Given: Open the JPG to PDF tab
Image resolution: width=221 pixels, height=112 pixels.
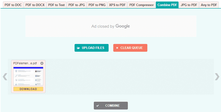Looking at the screenshot, I should [x=189, y=5].
